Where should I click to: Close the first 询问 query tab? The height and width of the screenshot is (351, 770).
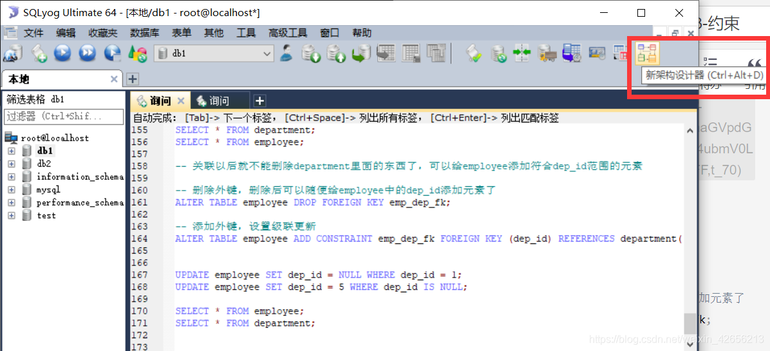181,101
